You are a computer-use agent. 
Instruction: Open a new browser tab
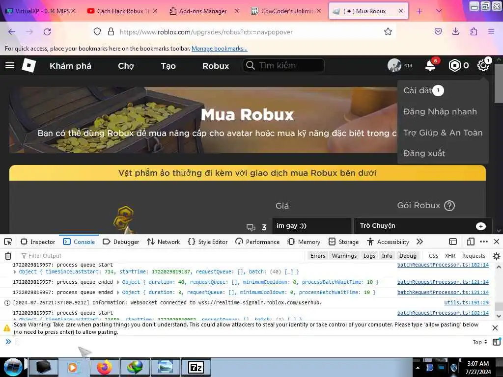pyautogui.click(x=419, y=11)
